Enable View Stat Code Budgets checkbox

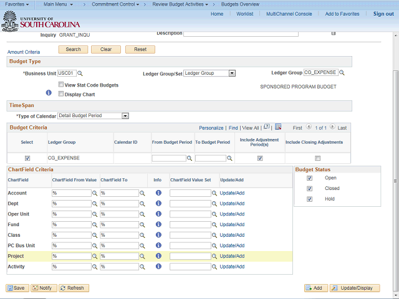pos(60,85)
